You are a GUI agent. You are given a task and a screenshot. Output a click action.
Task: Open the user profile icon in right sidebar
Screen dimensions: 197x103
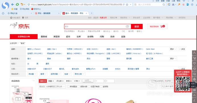pos(194,53)
